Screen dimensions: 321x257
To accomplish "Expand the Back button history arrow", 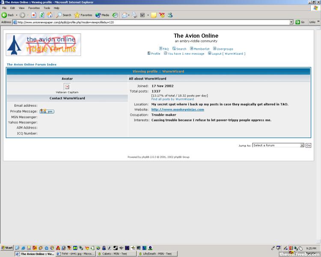I will (x=17, y=15).
